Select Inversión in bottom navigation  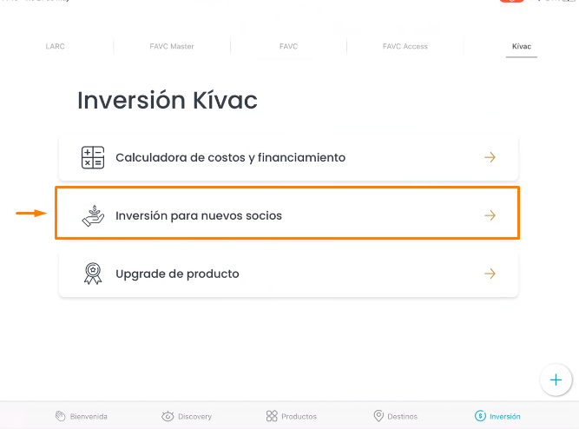[x=497, y=416]
